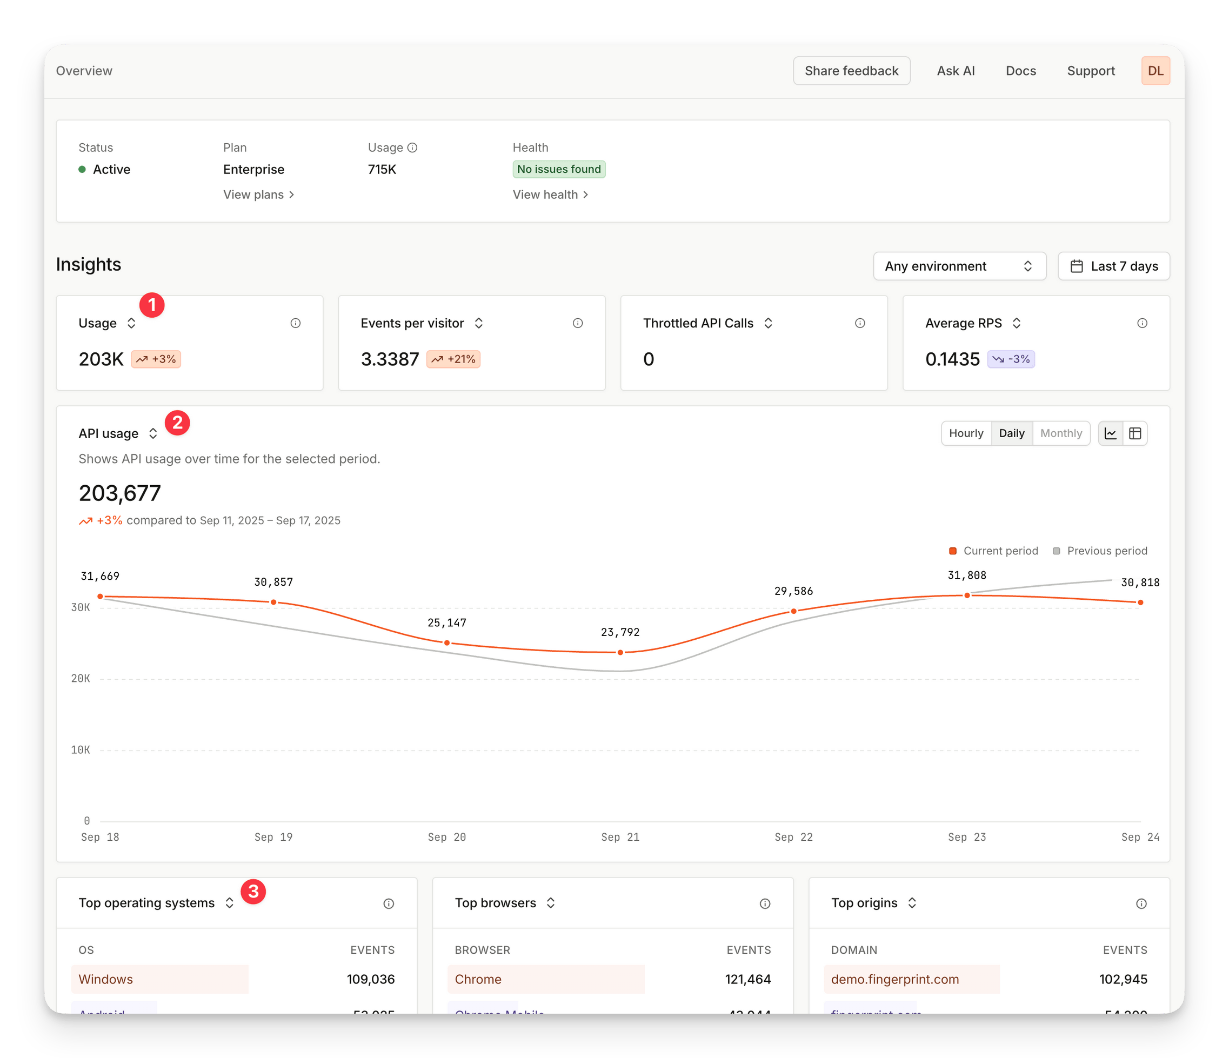Click the info icon next to top Usage label
1229x1058 pixels.
[412, 148]
